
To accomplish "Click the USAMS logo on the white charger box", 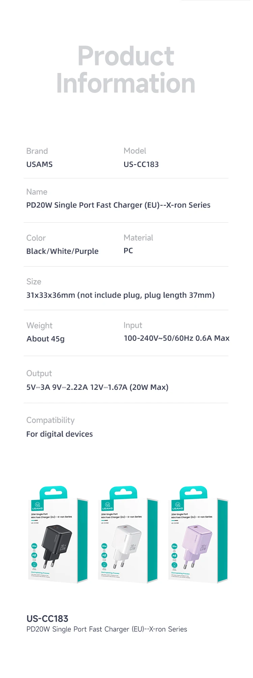I will [107, 506].
